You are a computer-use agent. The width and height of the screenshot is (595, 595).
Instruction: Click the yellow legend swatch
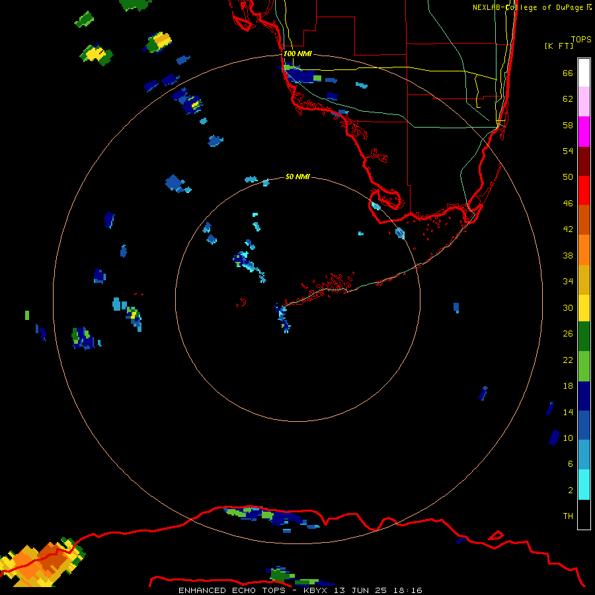[x=584, y=308]
